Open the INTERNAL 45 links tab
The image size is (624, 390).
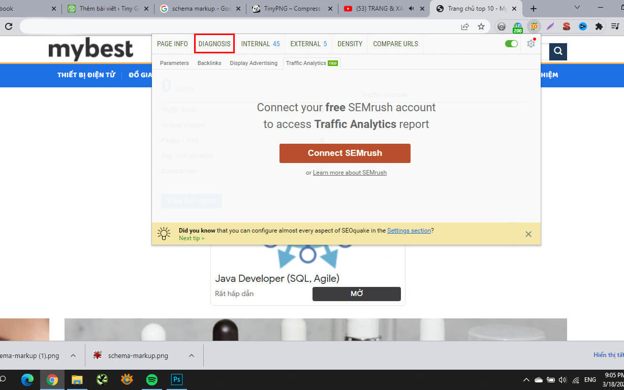point(260,44)
